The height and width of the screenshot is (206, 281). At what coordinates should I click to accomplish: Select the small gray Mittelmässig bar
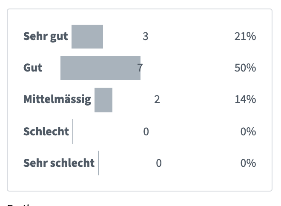(103, 100)
